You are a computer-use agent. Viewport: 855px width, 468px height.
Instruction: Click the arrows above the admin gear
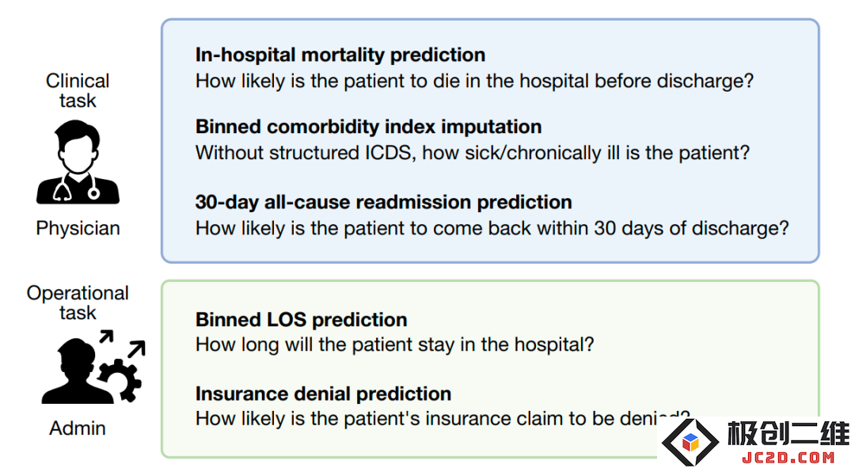click(123, 343)
